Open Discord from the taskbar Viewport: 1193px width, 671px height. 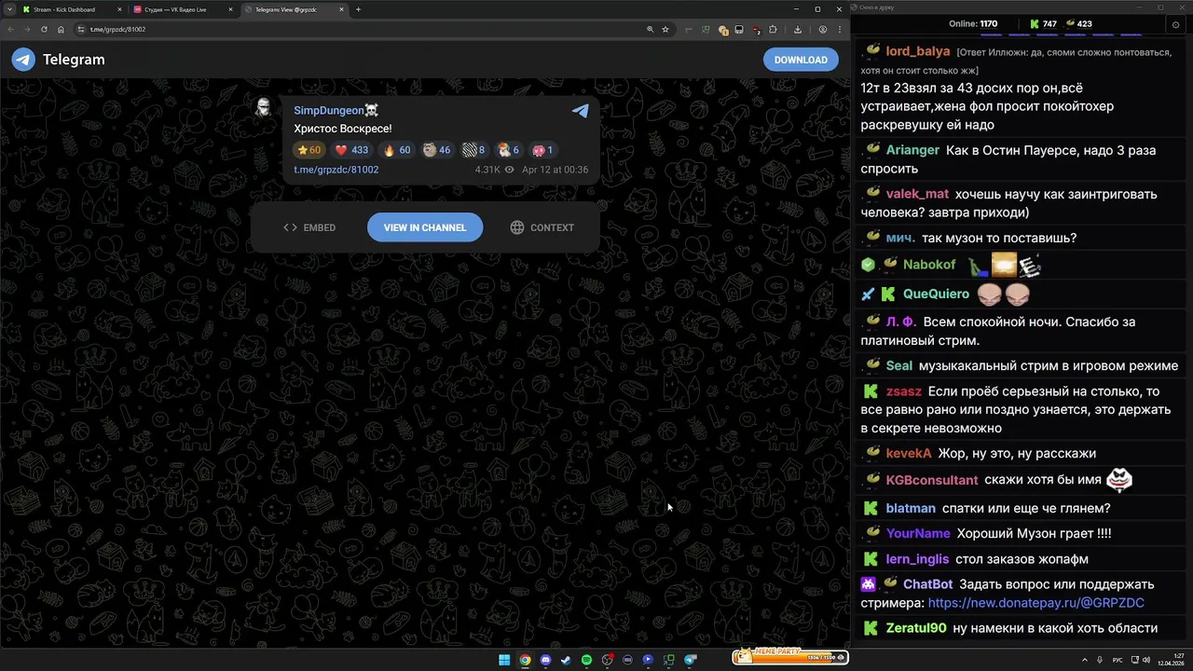pyautogui.click(x=545, y=660)
